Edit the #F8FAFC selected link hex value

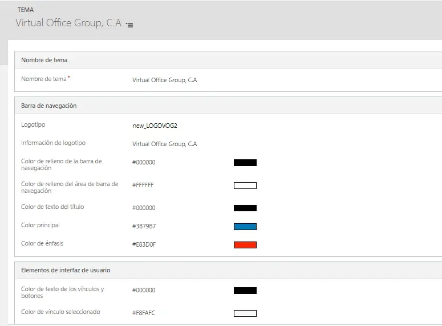click(x=144, y=313)
